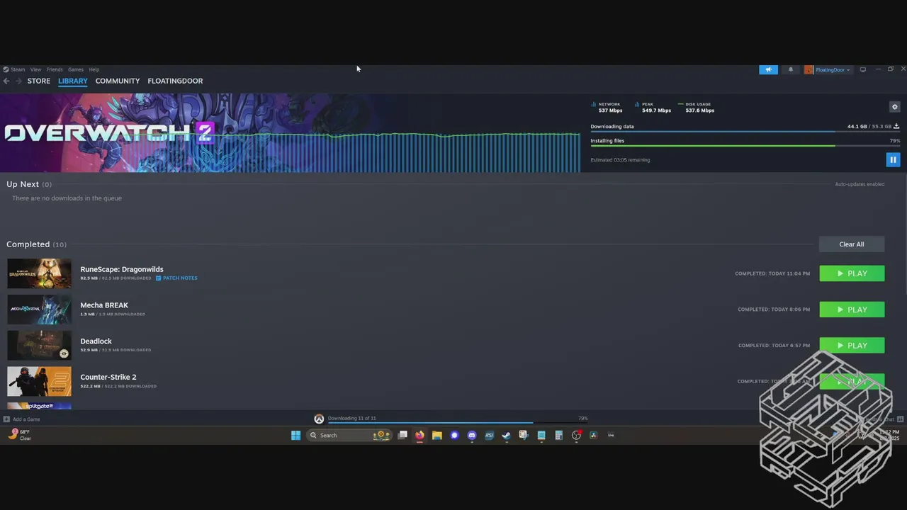This screenshot has width=907, height=510.
Task: Open the FLOATINGDOOR profile tab
Action: (x=175, y=81)
